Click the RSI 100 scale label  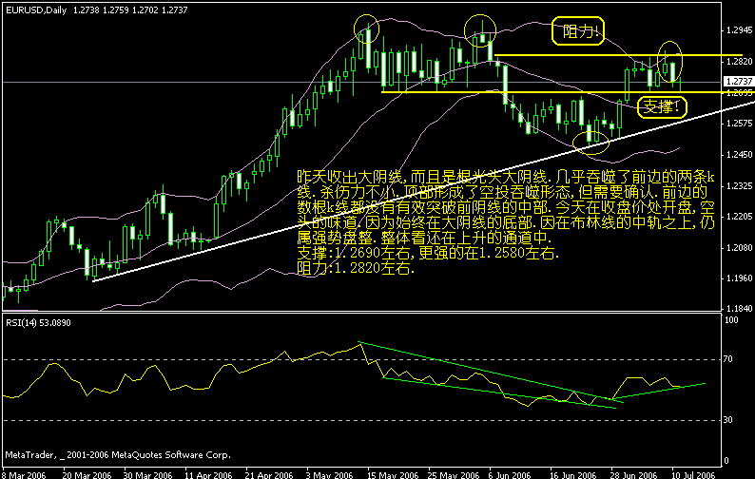pyautogui.click(x=731, y=320)
